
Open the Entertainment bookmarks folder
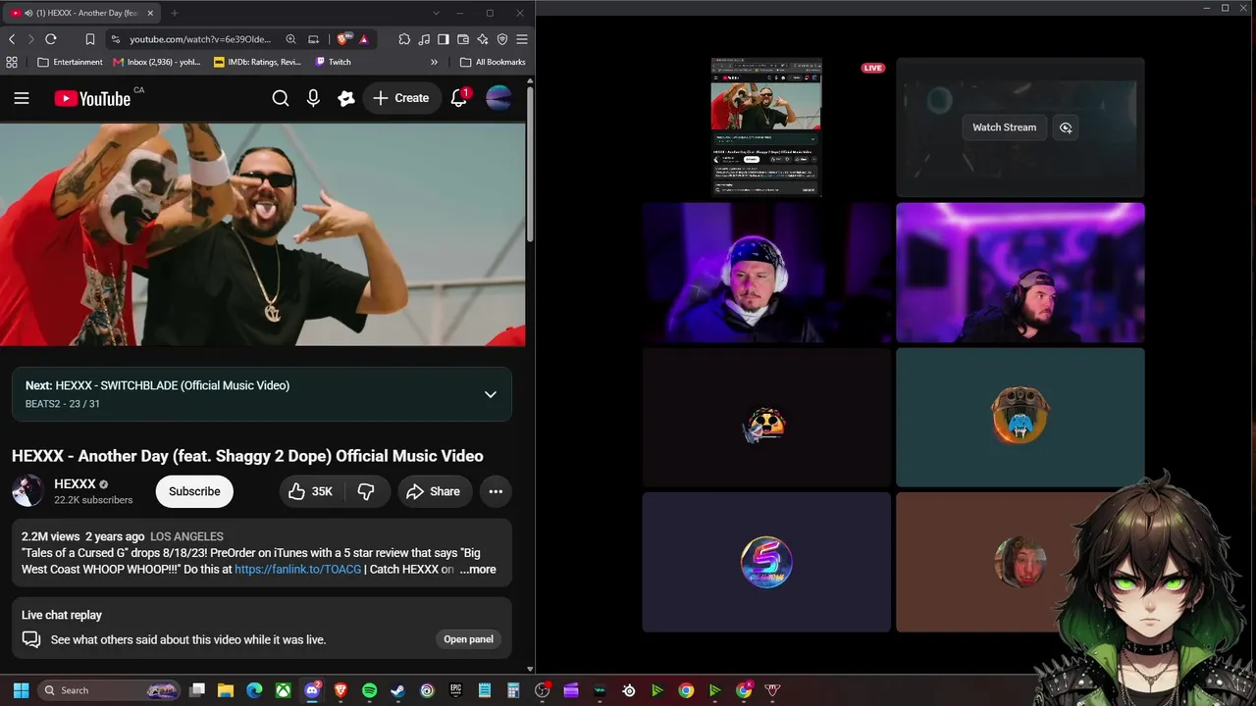pyautogui.click(x=70, y=62)
